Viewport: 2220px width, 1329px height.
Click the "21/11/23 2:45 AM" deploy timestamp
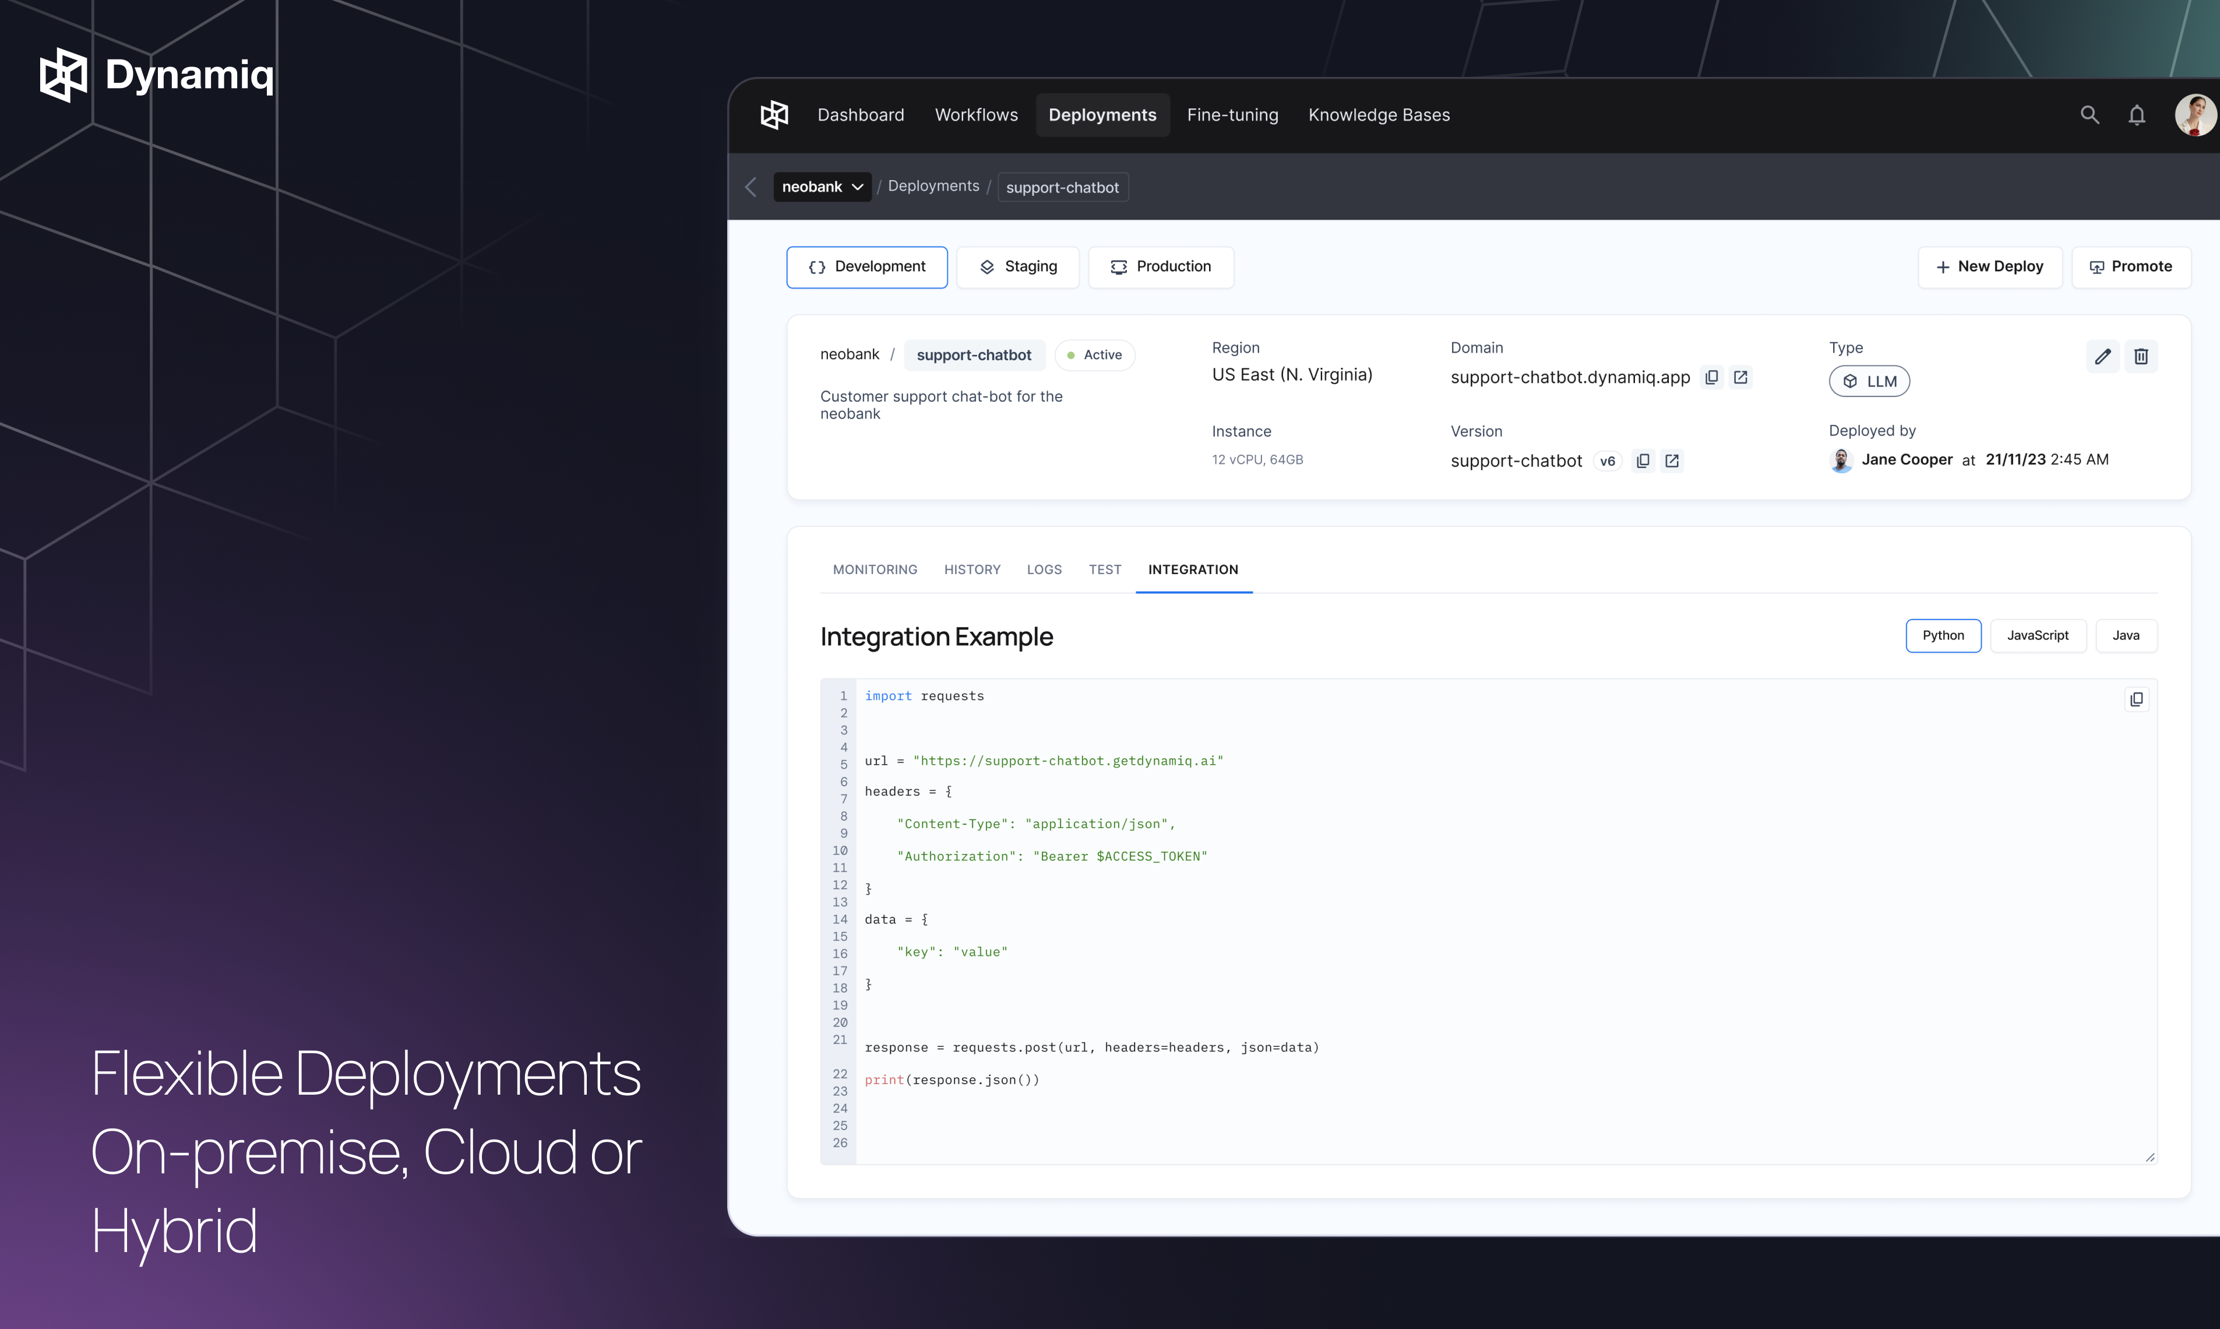click(x=2046, y=459)
